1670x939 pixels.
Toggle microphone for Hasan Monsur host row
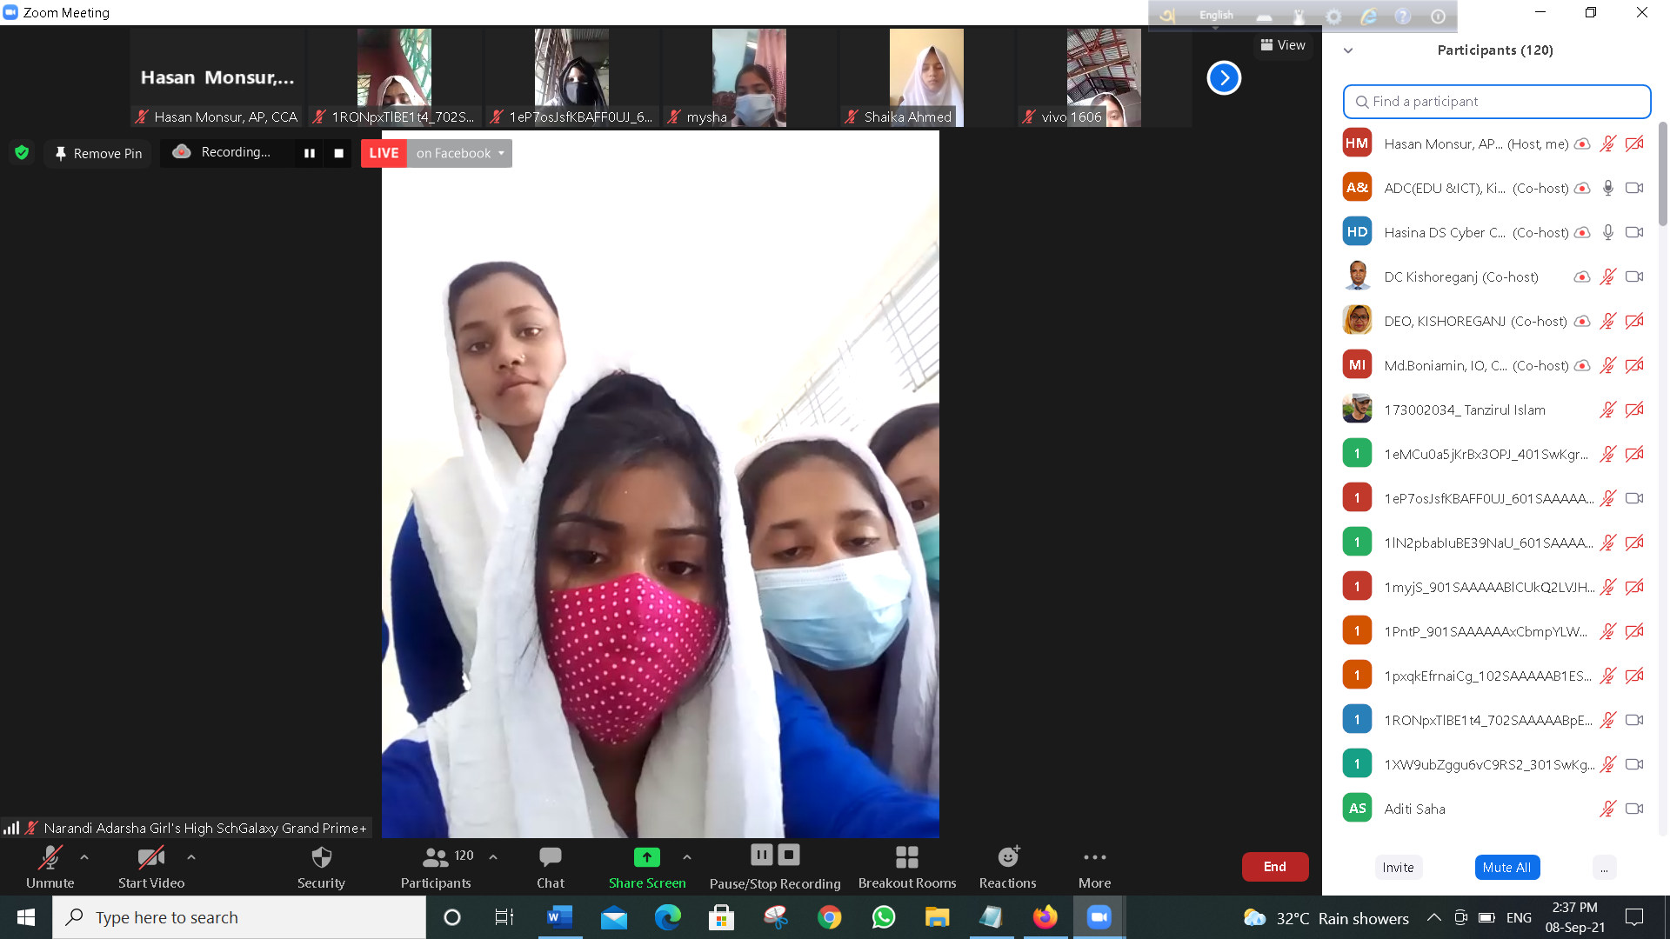coord(1607,144)
